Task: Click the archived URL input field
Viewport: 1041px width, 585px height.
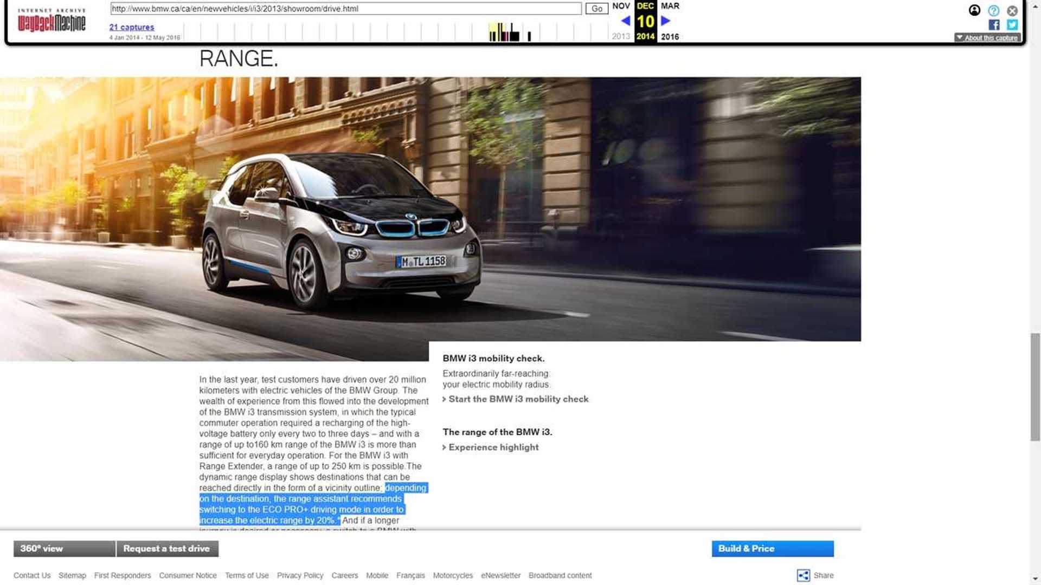Action: pos(345,9)
